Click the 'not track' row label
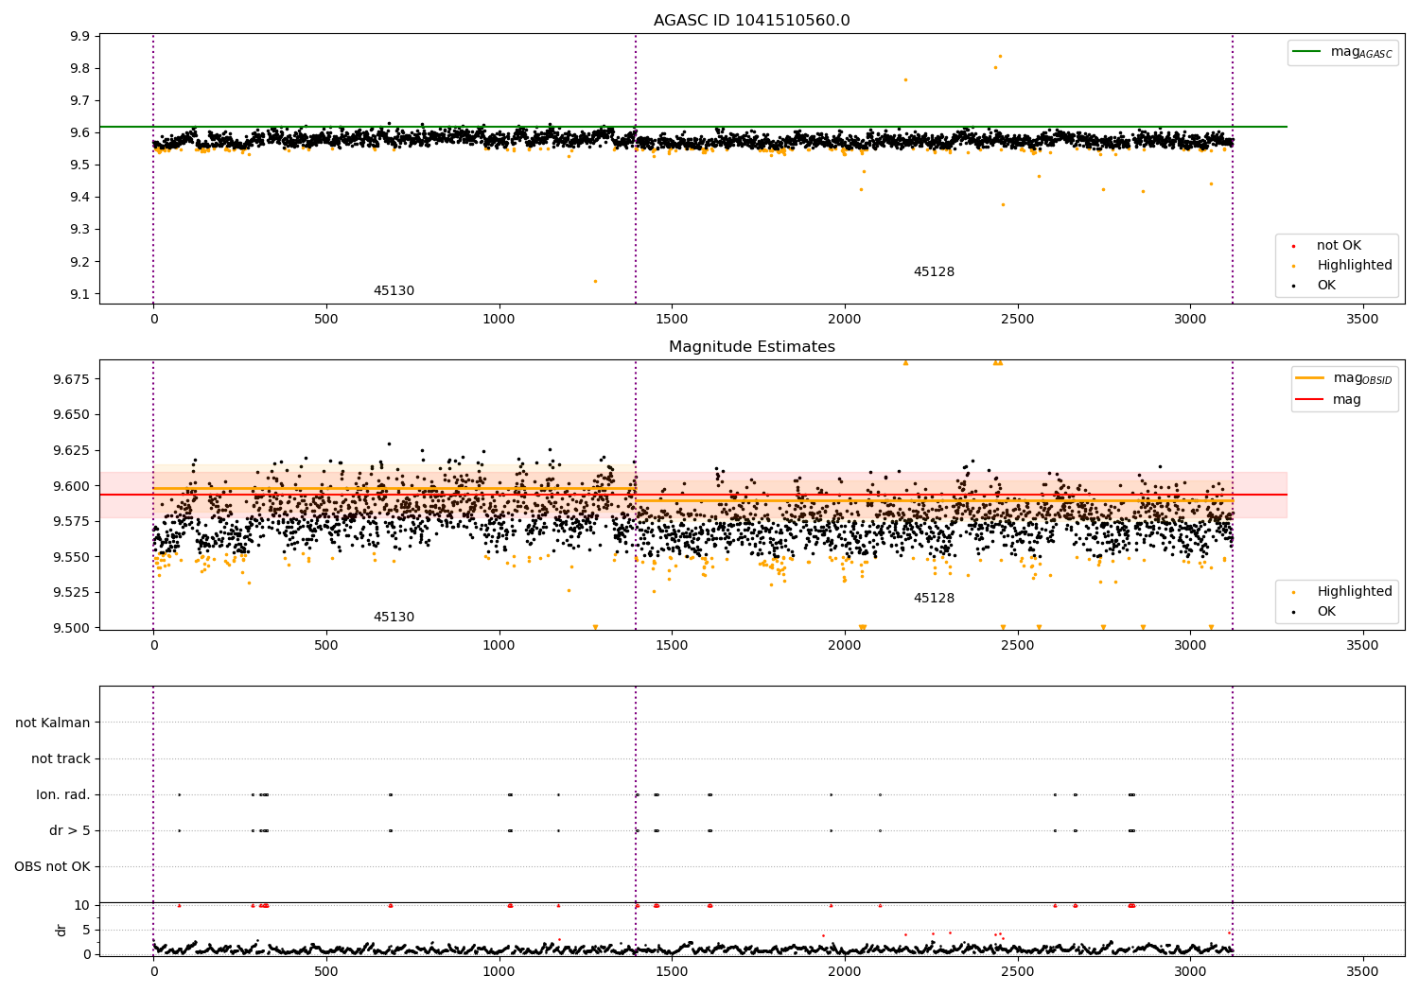This screenshot has width=1419, height=993. pyautogui.click(x=61, y=759)
